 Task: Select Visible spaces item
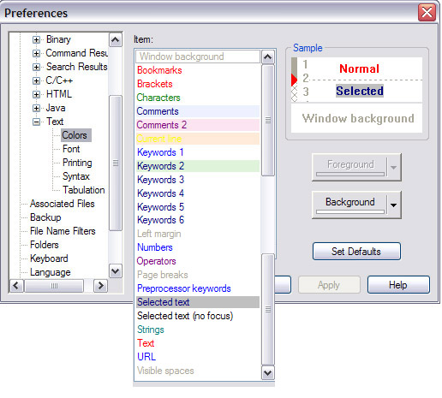tap(198, 371)
